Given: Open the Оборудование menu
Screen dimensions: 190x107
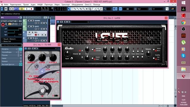Looking at the screenshot, I should pyautogui.click(x=77, y=4).
